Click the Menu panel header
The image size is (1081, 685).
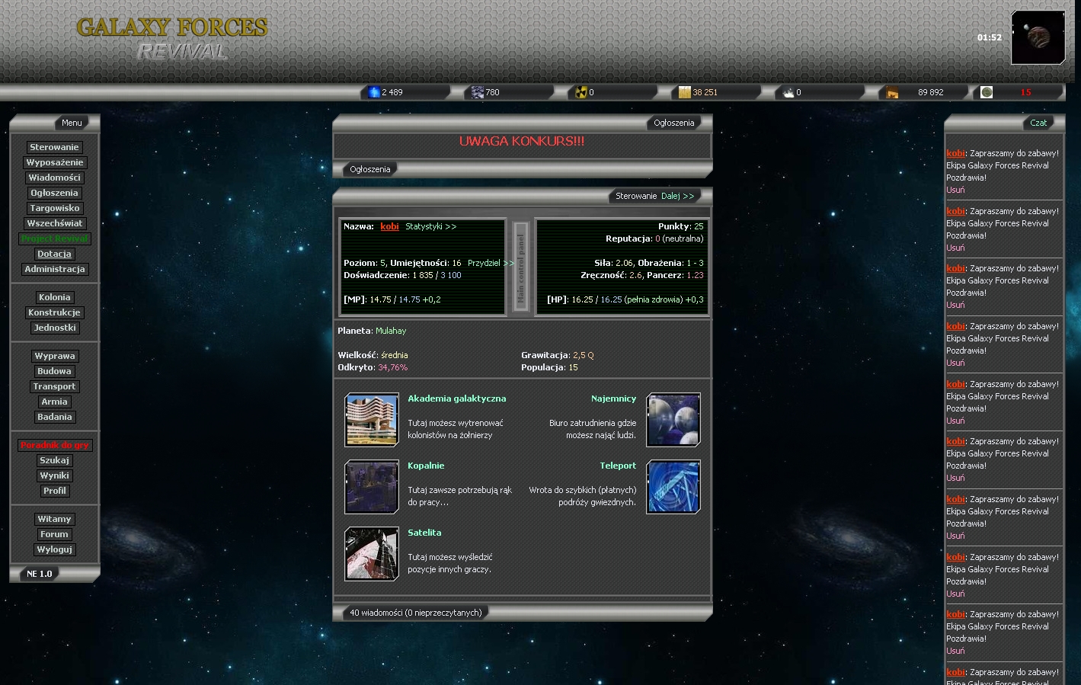72,123
